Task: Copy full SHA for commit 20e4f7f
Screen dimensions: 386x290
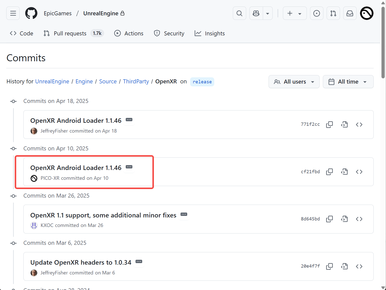Action: pyautogui.click(x=329, y=266)
